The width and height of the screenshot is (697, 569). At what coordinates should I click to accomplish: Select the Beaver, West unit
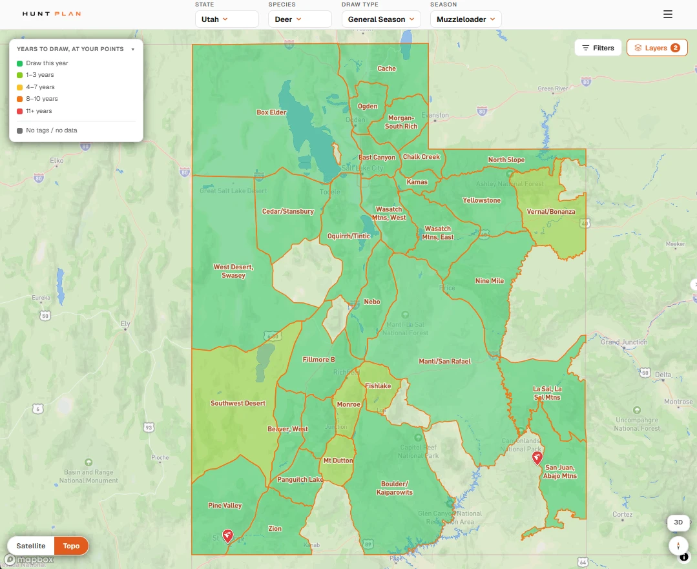point(287,429)
